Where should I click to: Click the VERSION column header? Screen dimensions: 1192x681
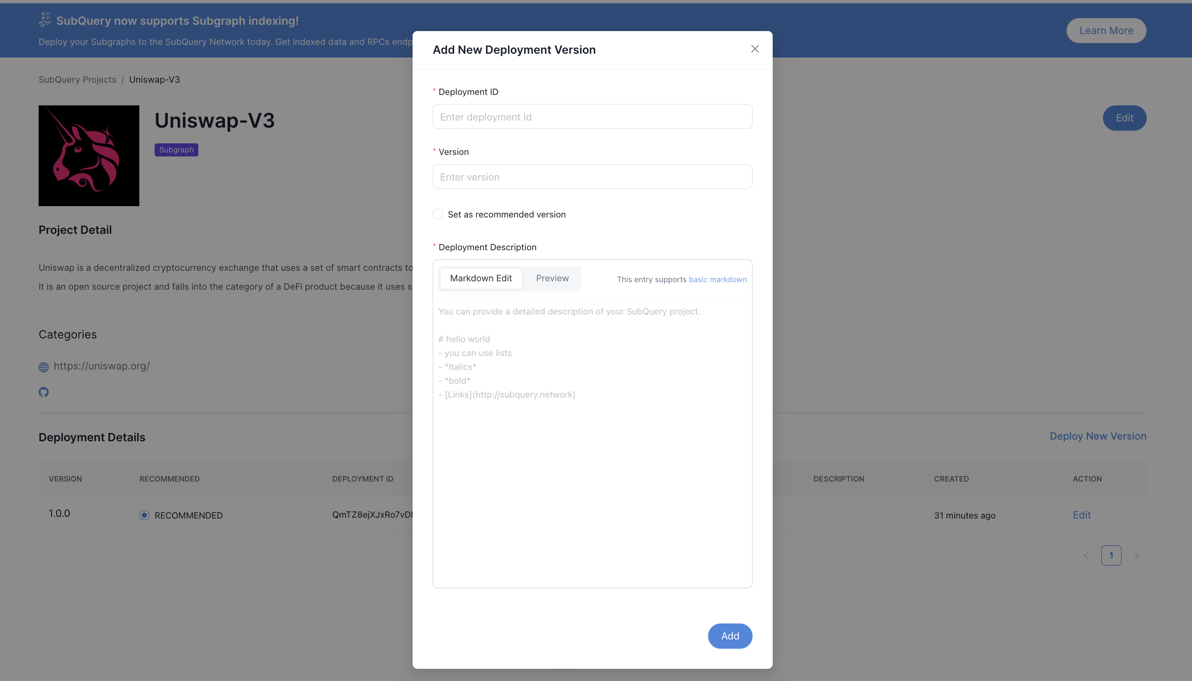pyautogui.click(x=65, y=479)
